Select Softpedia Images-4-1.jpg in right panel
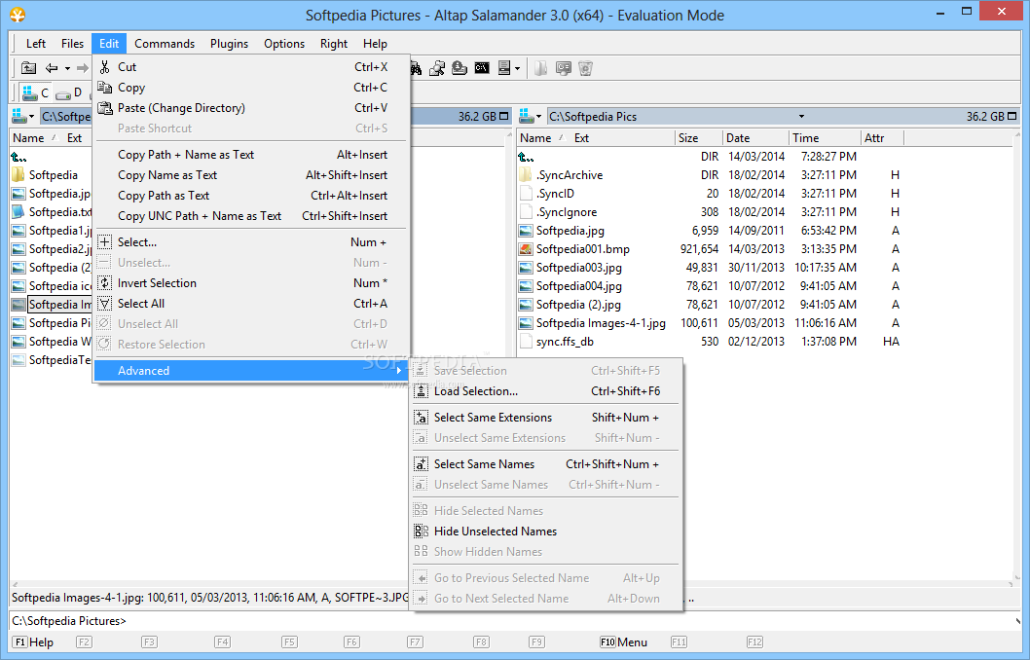The height and width of the screenshot is (660, 1030). 601,322
